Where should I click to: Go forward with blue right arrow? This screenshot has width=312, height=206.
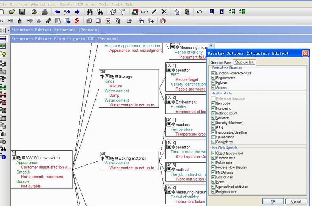tap(77, 12)
